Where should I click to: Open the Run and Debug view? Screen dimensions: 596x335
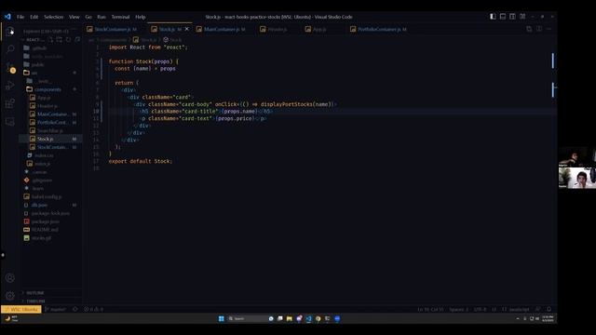point(10,86)
